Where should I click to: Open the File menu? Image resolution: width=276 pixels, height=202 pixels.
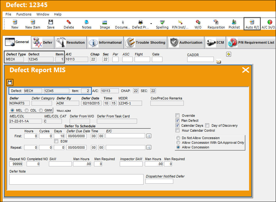[8, 14]
